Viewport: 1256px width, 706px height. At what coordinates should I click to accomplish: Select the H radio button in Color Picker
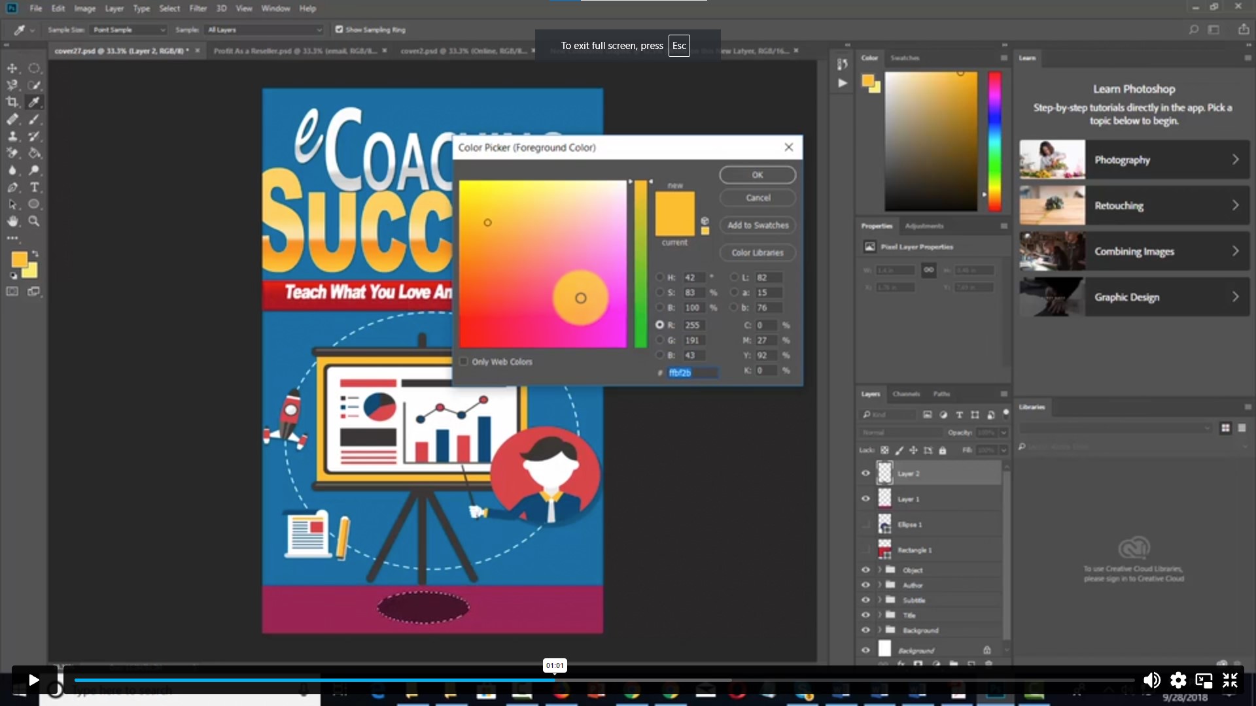tap(659, 277)
